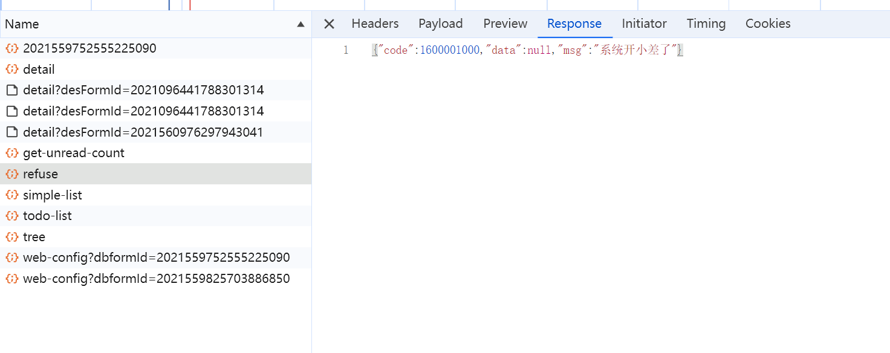
Task: Switch to the Payload tab
Action: click(440, 24)
